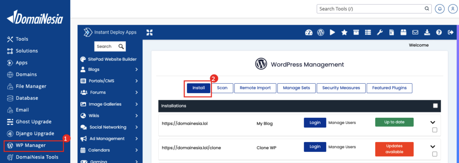Screen dimensions: 459x163
Task: Click Login for Clone WP
Action: (x=315, y=146)
